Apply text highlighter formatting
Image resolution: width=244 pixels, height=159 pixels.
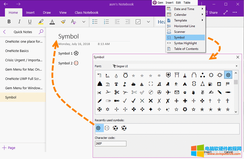click(41, 22)
